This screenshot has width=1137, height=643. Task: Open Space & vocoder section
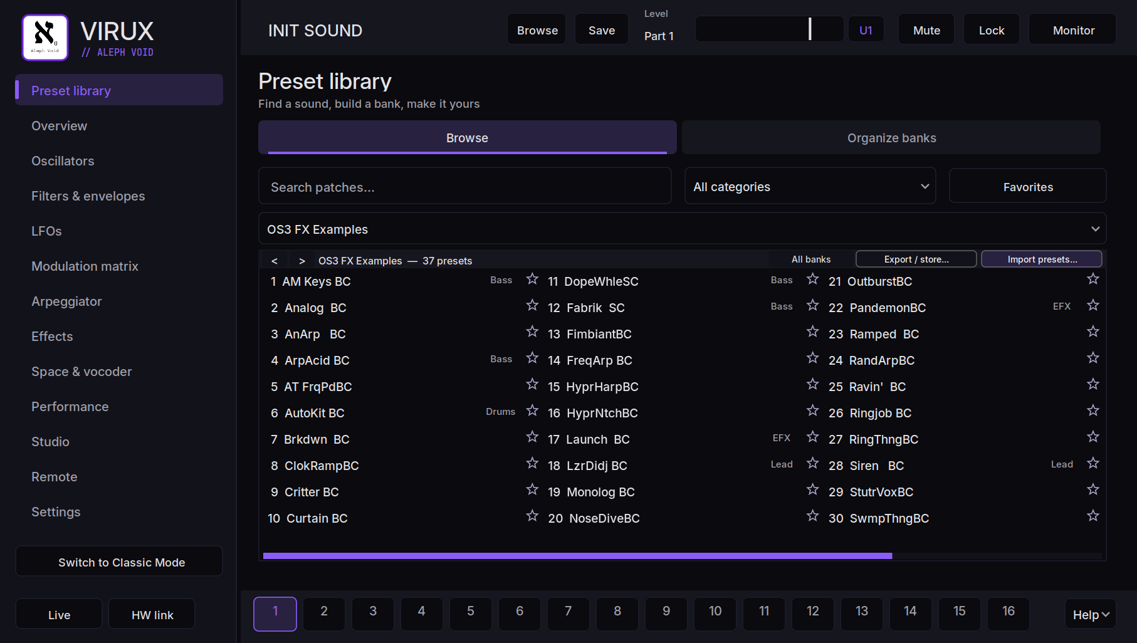(119, 372)
